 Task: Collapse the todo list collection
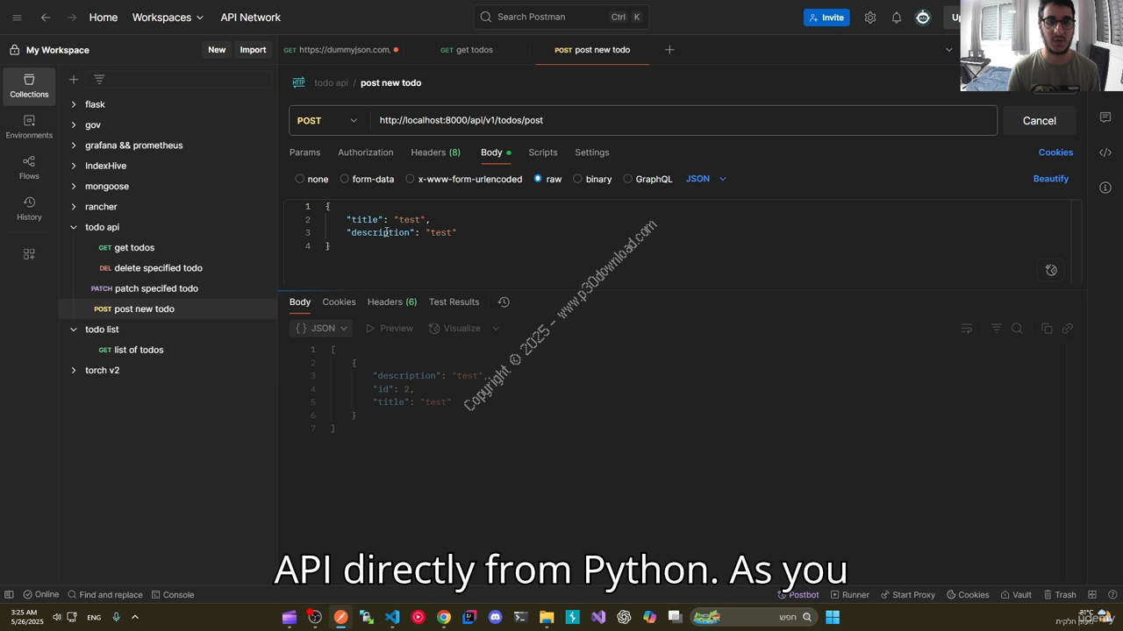[x=74, y=330]
